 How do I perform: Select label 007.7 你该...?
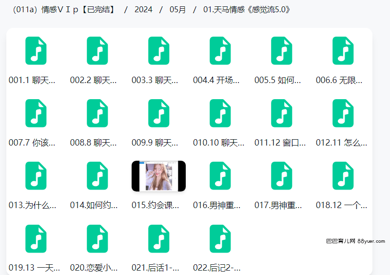32,143
